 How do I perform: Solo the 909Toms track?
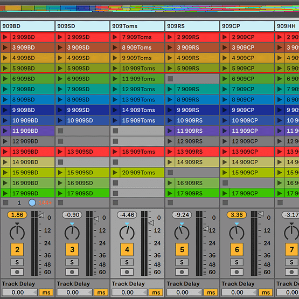[127, 262]
